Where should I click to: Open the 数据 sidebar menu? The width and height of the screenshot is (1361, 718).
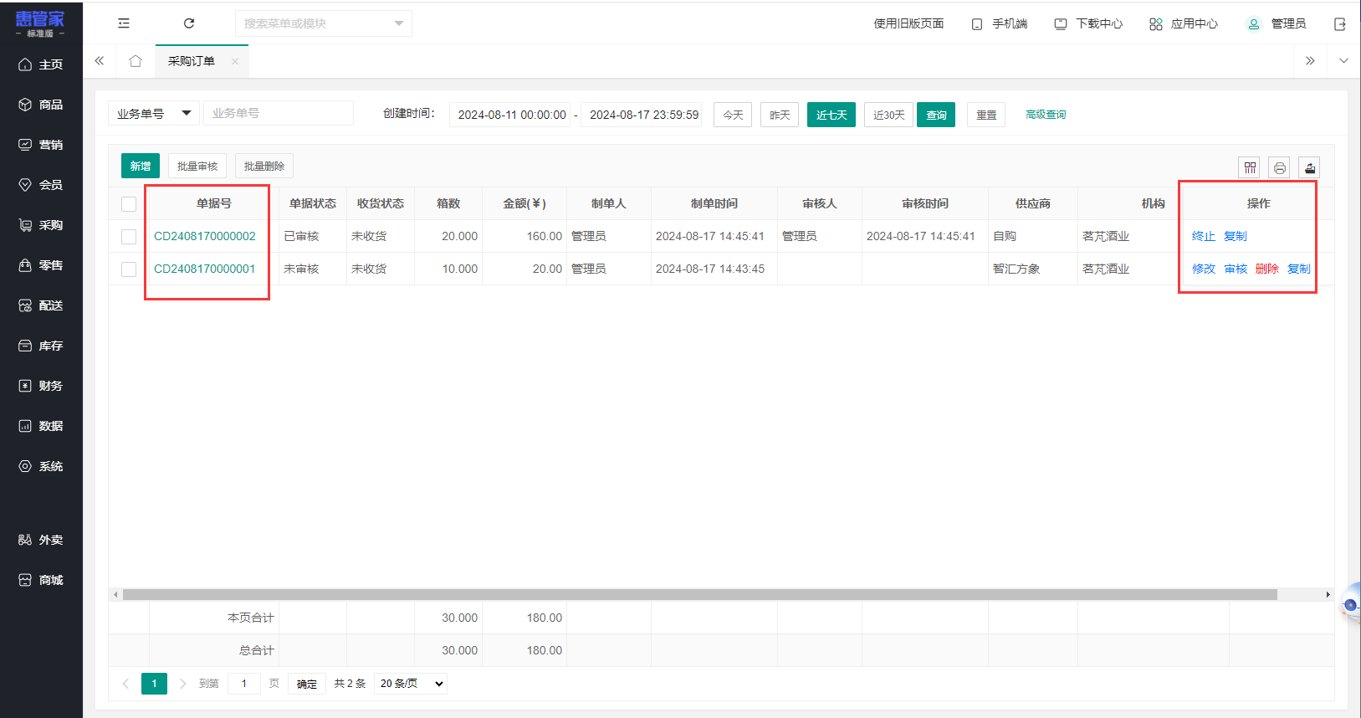(41, 426)
